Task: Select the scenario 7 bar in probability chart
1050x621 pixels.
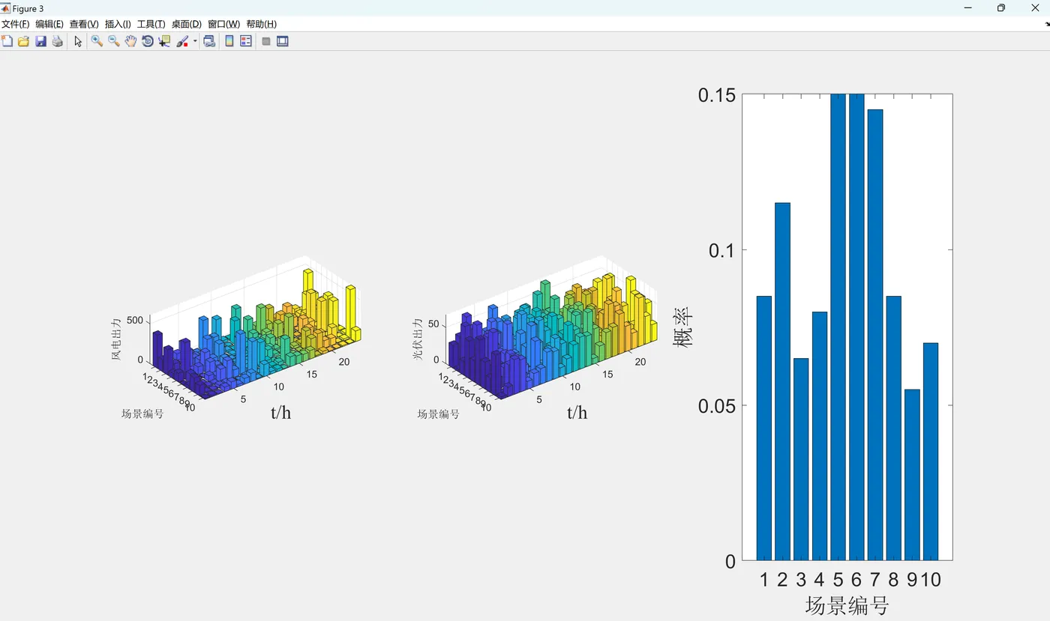Action: coord(875,335)
